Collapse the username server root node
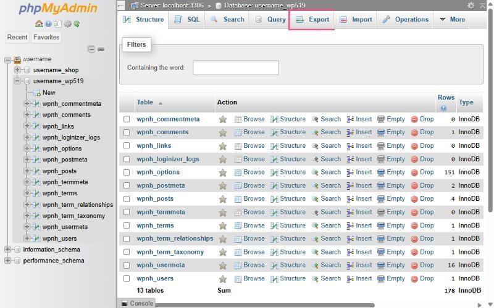 click(x=7, y=59)
